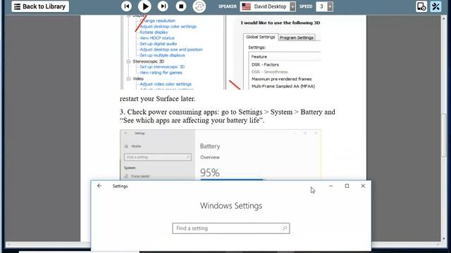451x253 pixels.
Task: Click the scroll down arrow of the reader
Action: click(444, 238)
